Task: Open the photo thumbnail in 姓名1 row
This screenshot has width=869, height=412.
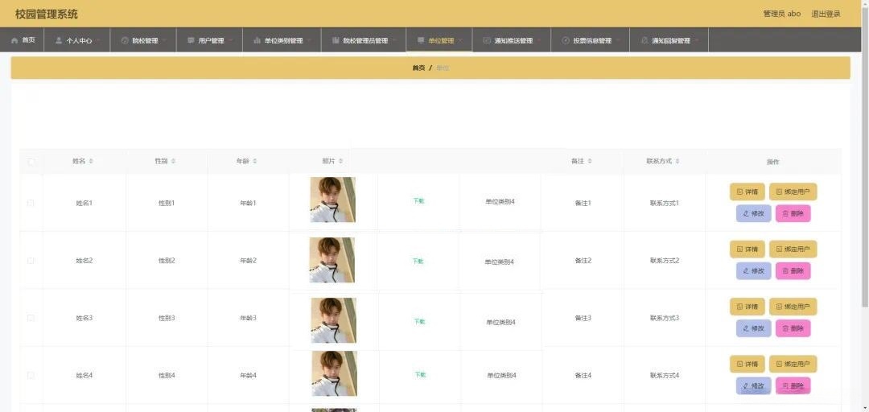Action: coord(332,200)
